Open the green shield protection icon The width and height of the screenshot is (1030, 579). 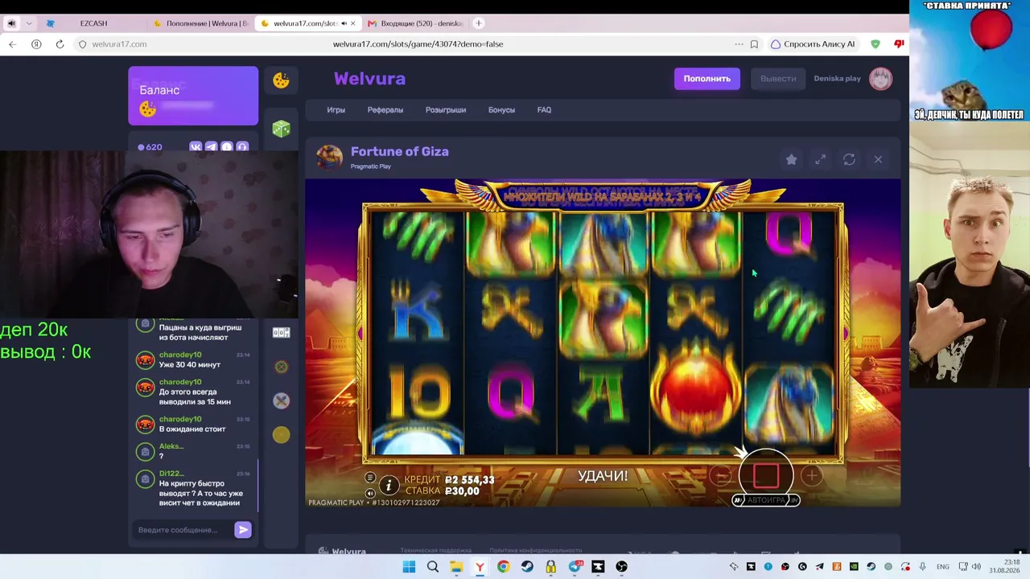[x=875, y=44]
